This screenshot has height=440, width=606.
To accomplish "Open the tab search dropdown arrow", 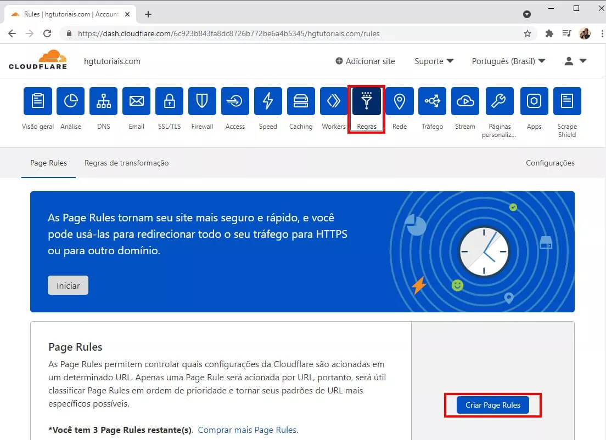I will [x=527, y=14].
